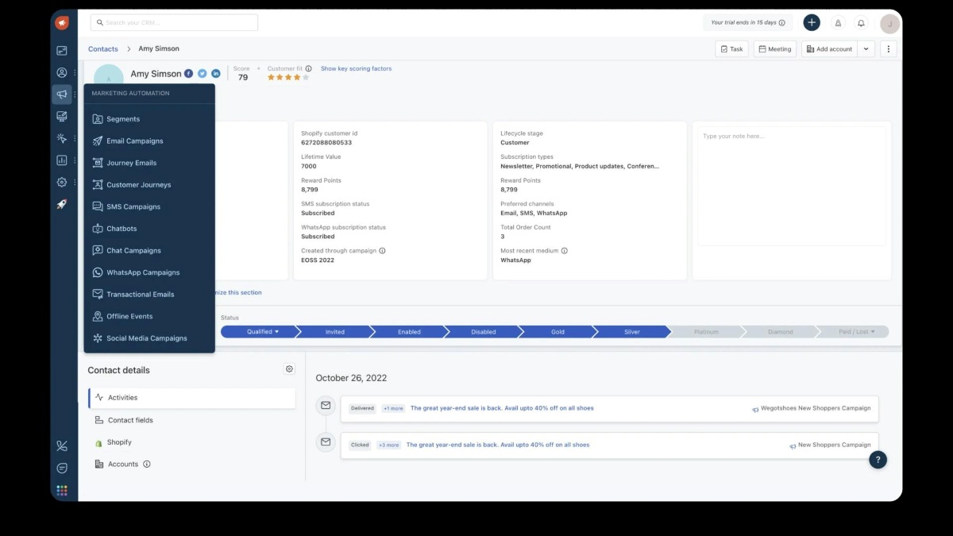Click the marketing automation megaphone sidebar icon
This screenshot has height=536, width=953.
point(62,94)
